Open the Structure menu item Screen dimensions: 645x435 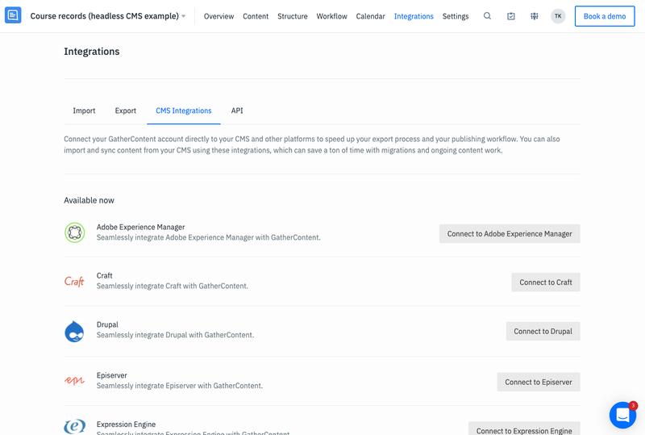coord(293,16)
